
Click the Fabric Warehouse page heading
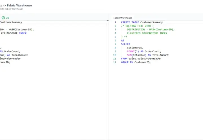(x=19, y=5)
